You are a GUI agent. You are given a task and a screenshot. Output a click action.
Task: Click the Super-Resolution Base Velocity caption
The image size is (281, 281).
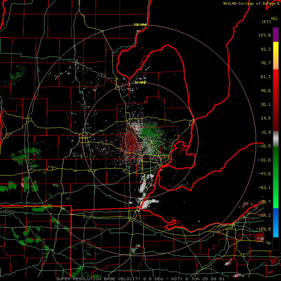tap(140, 279)
